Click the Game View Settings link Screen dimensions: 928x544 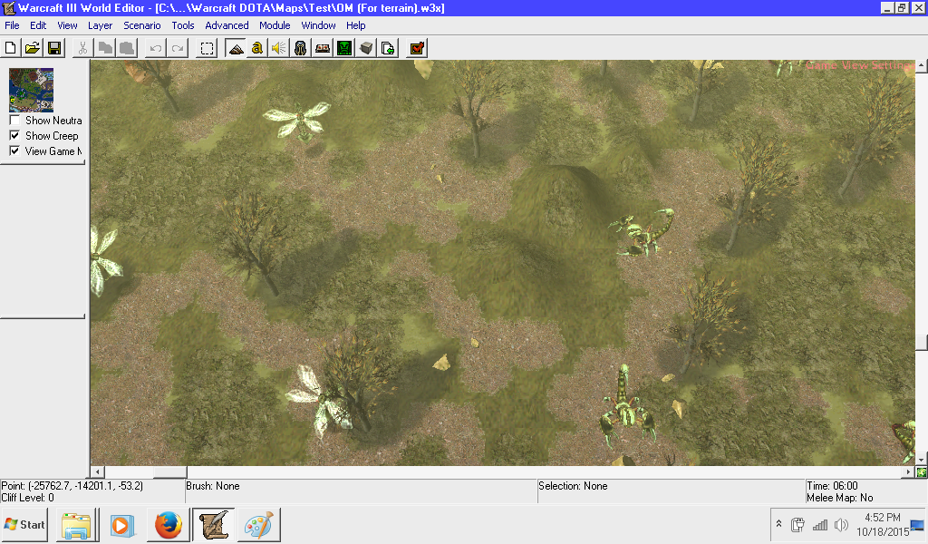(x=859, y=65)
